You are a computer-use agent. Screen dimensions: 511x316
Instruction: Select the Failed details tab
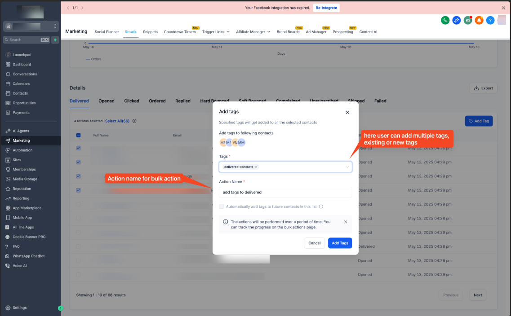380,101
